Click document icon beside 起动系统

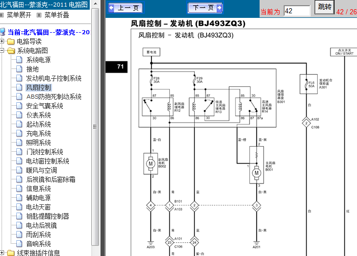click(19, 124)
